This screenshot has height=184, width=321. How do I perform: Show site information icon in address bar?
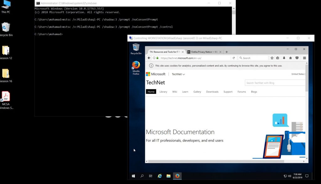click(154, 58)
